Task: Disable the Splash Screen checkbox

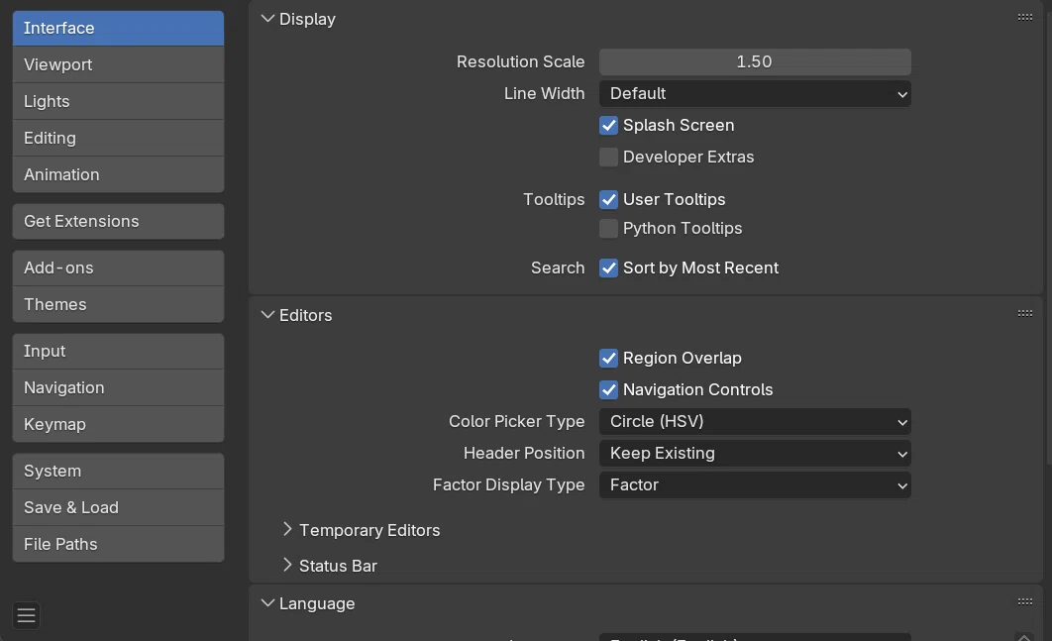Action: [x=608, y=126]
